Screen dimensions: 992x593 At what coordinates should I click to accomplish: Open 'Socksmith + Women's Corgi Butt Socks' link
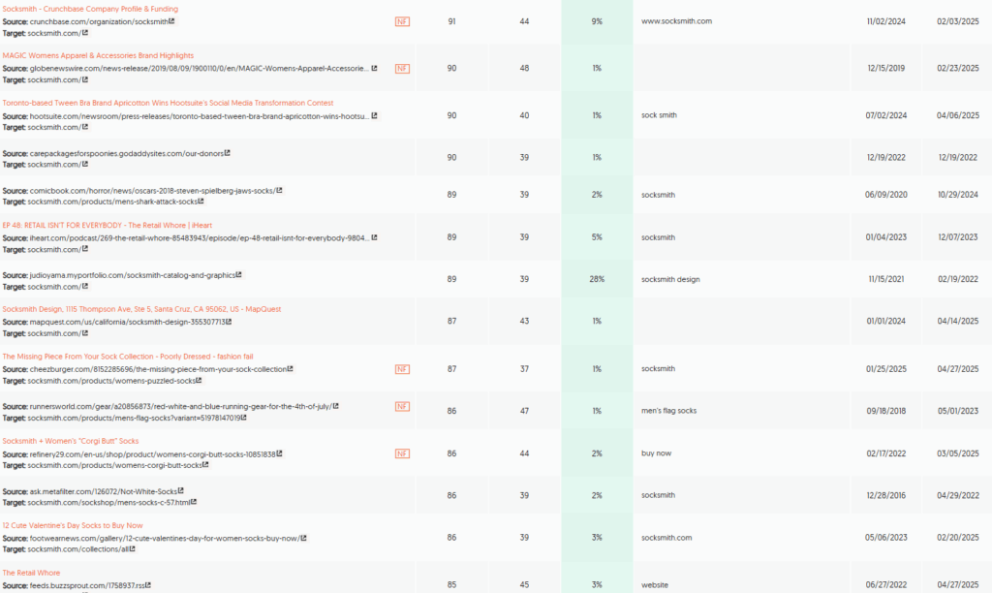pyautogui.click(x=70, y=441)
